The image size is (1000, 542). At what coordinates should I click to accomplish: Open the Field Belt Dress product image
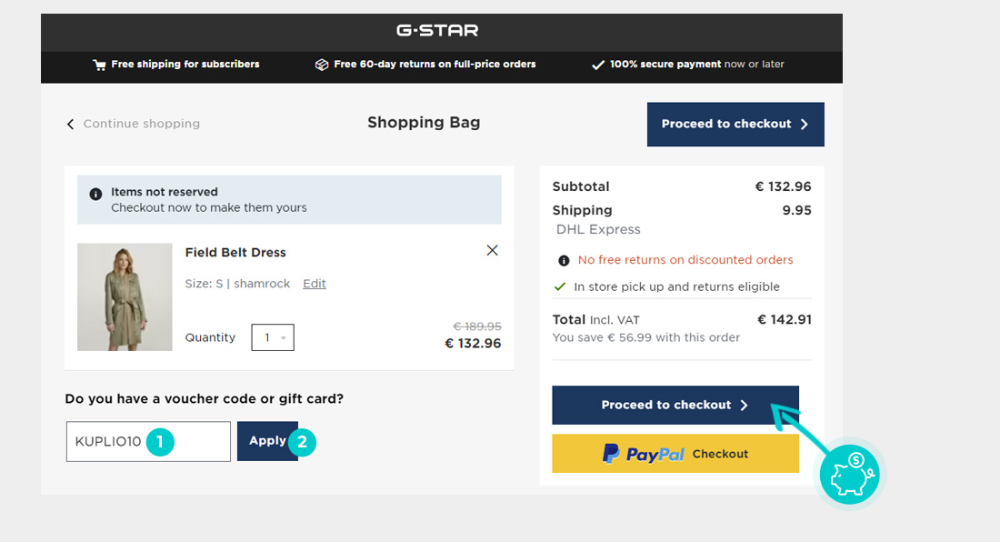pos(125,296)
